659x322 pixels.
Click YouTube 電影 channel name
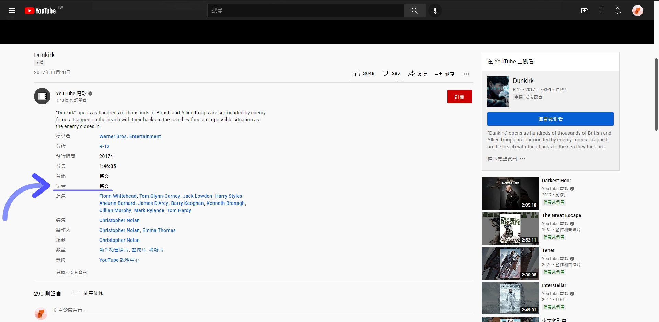point(71,94)
